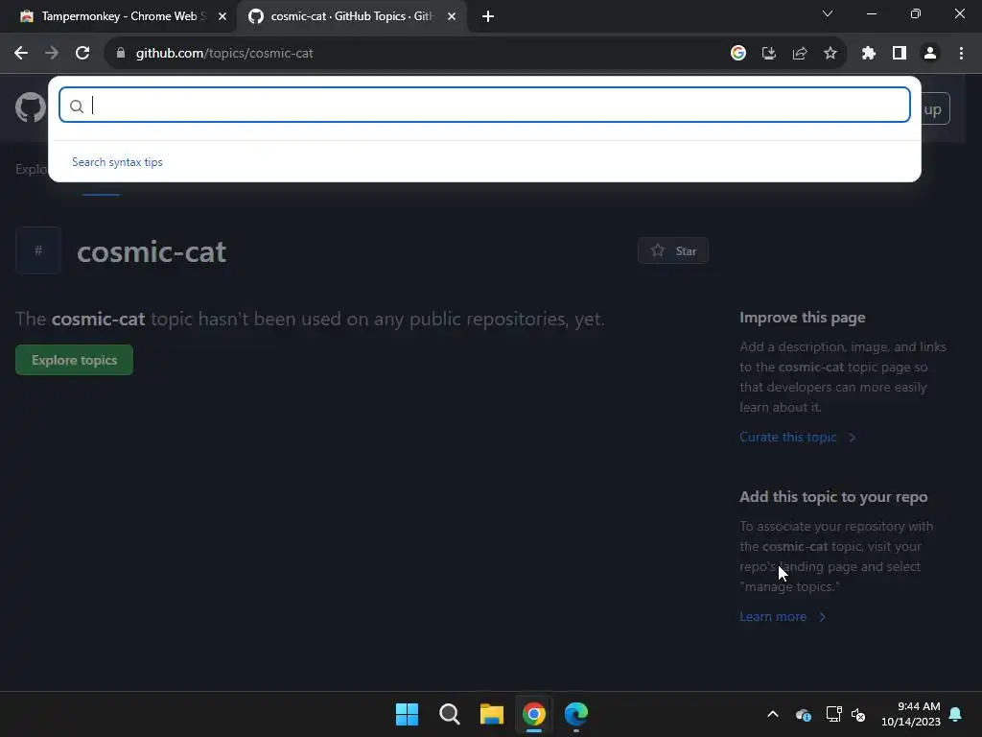This screenshot has height=737, width=982.
Task: Click the padlock site info icon
Action: 121,54
